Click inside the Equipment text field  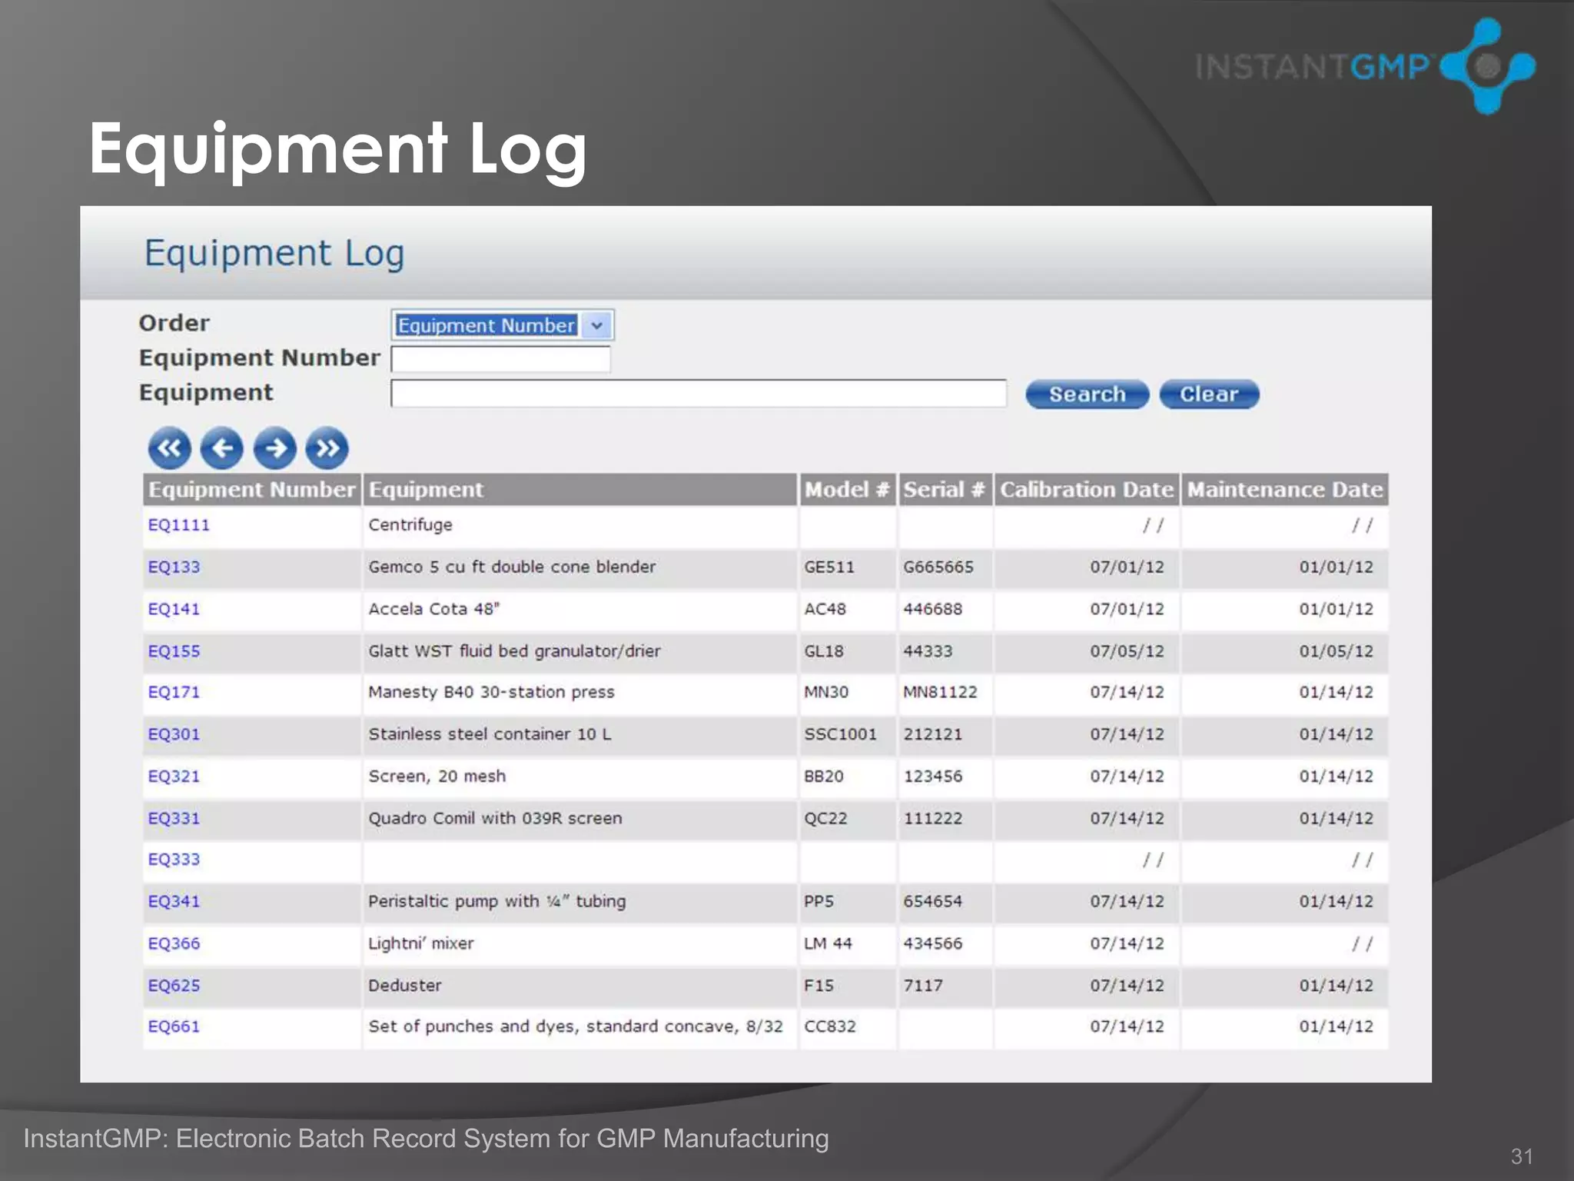tap(698, 394)
